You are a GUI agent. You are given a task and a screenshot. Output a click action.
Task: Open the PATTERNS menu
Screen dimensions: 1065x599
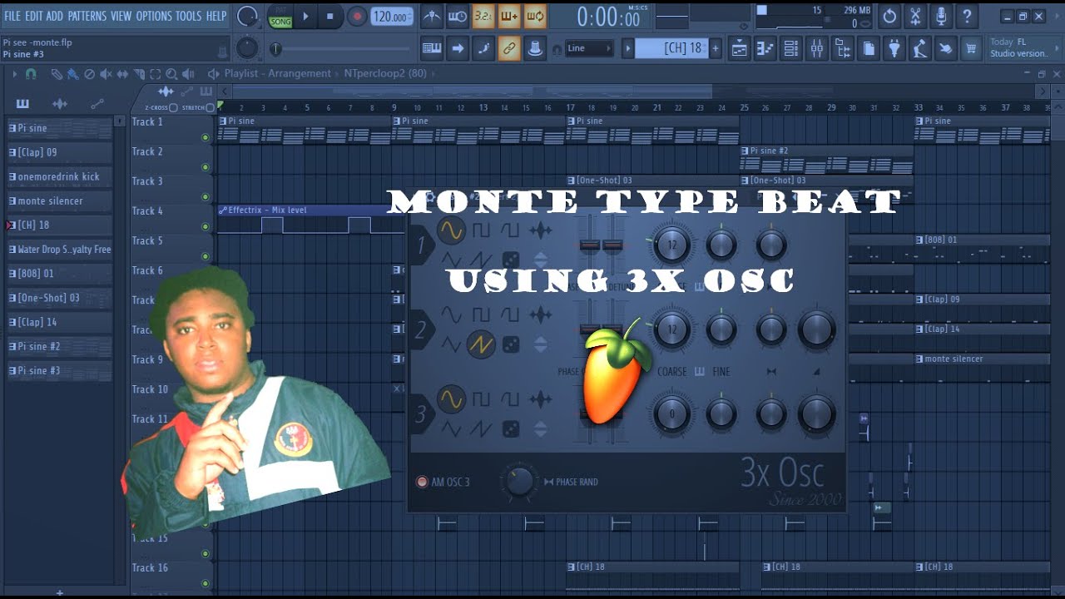tap(87, 16)
